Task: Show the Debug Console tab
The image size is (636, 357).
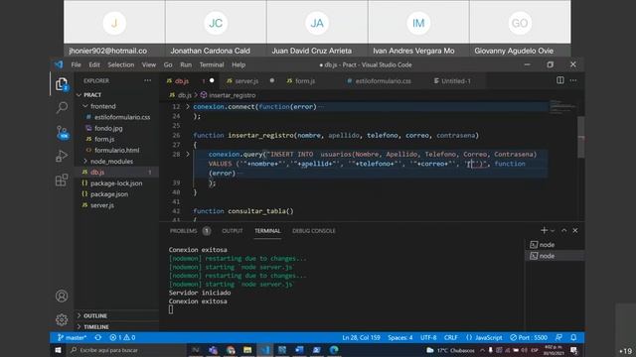Action: click(x=314, y=231)
